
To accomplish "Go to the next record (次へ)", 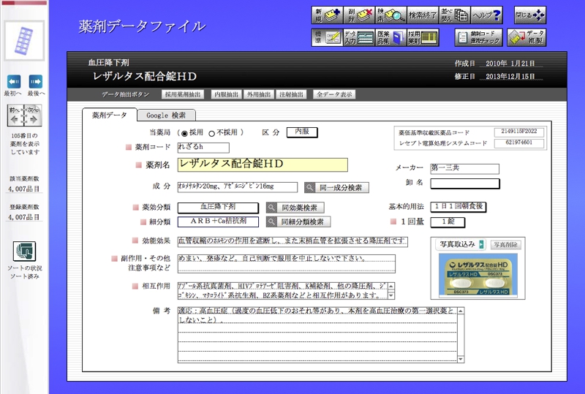I will (33, 115).
